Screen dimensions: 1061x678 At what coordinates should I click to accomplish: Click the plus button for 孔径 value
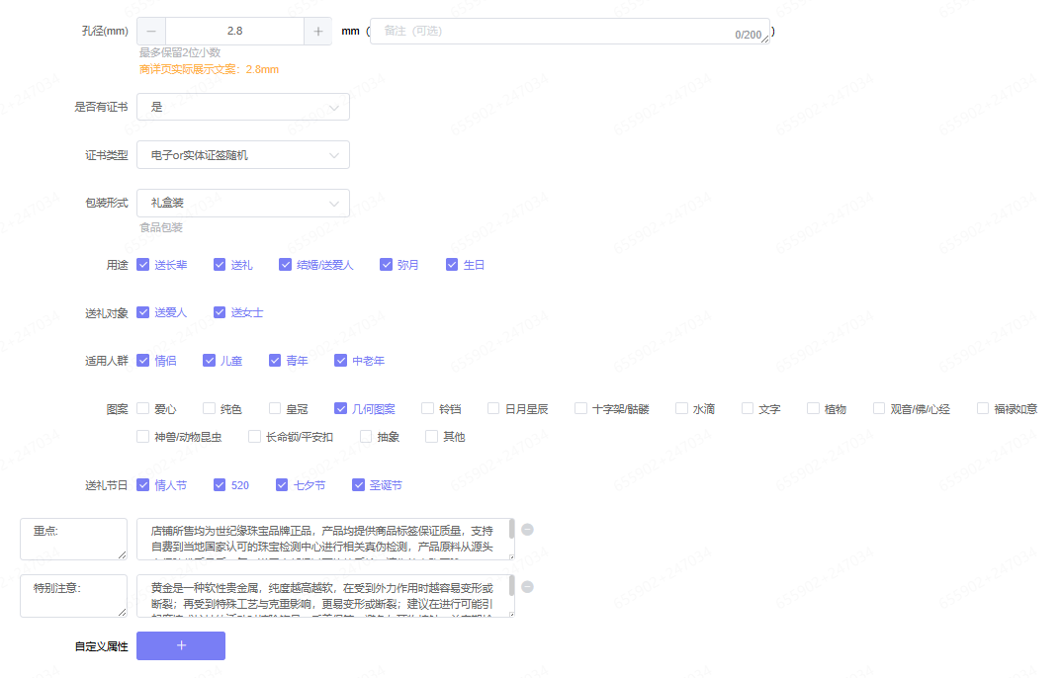point(317,32)
